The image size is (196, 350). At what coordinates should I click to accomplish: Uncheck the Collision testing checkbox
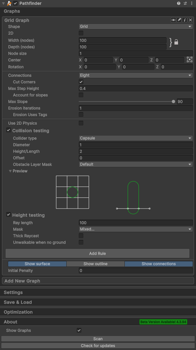tap(8, 130)
